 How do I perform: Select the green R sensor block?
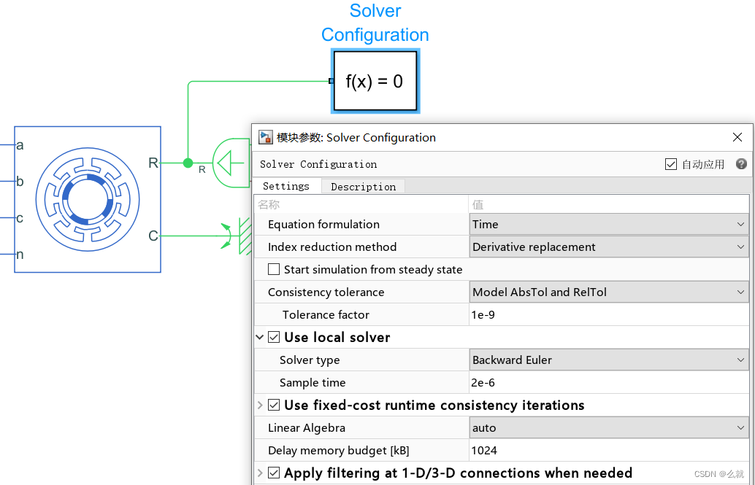[x=231, y=163]
